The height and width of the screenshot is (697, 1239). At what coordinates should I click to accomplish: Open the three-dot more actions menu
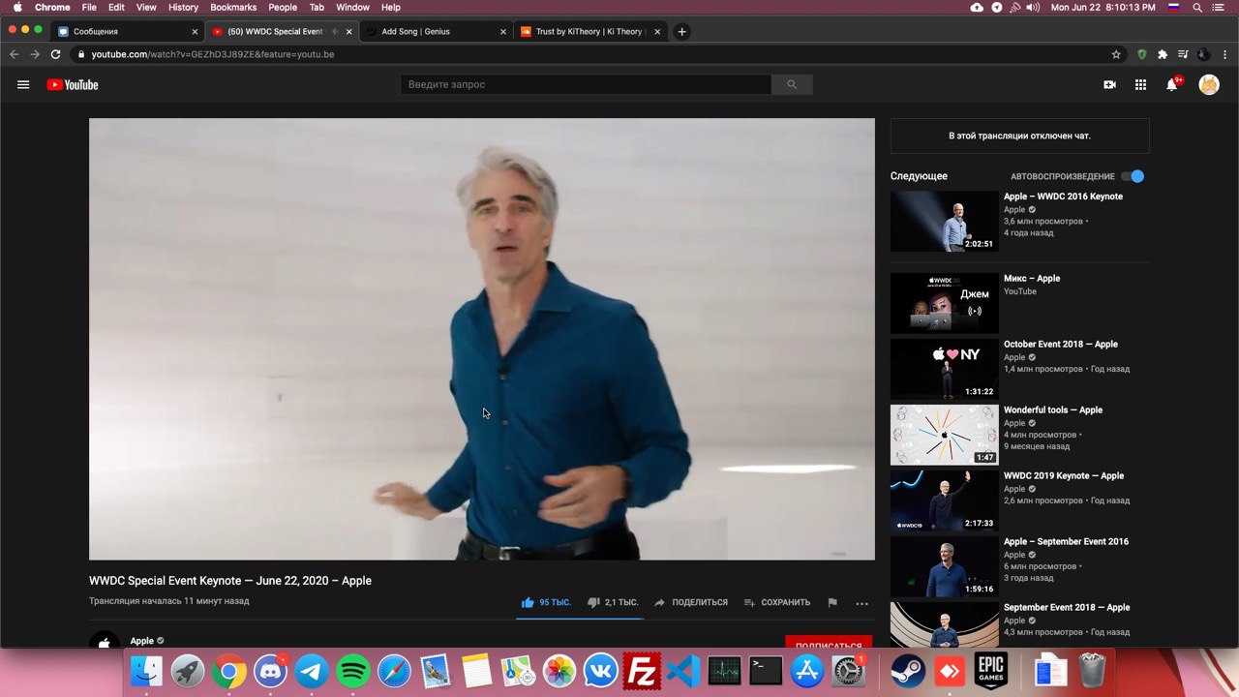tap(861, 603)
